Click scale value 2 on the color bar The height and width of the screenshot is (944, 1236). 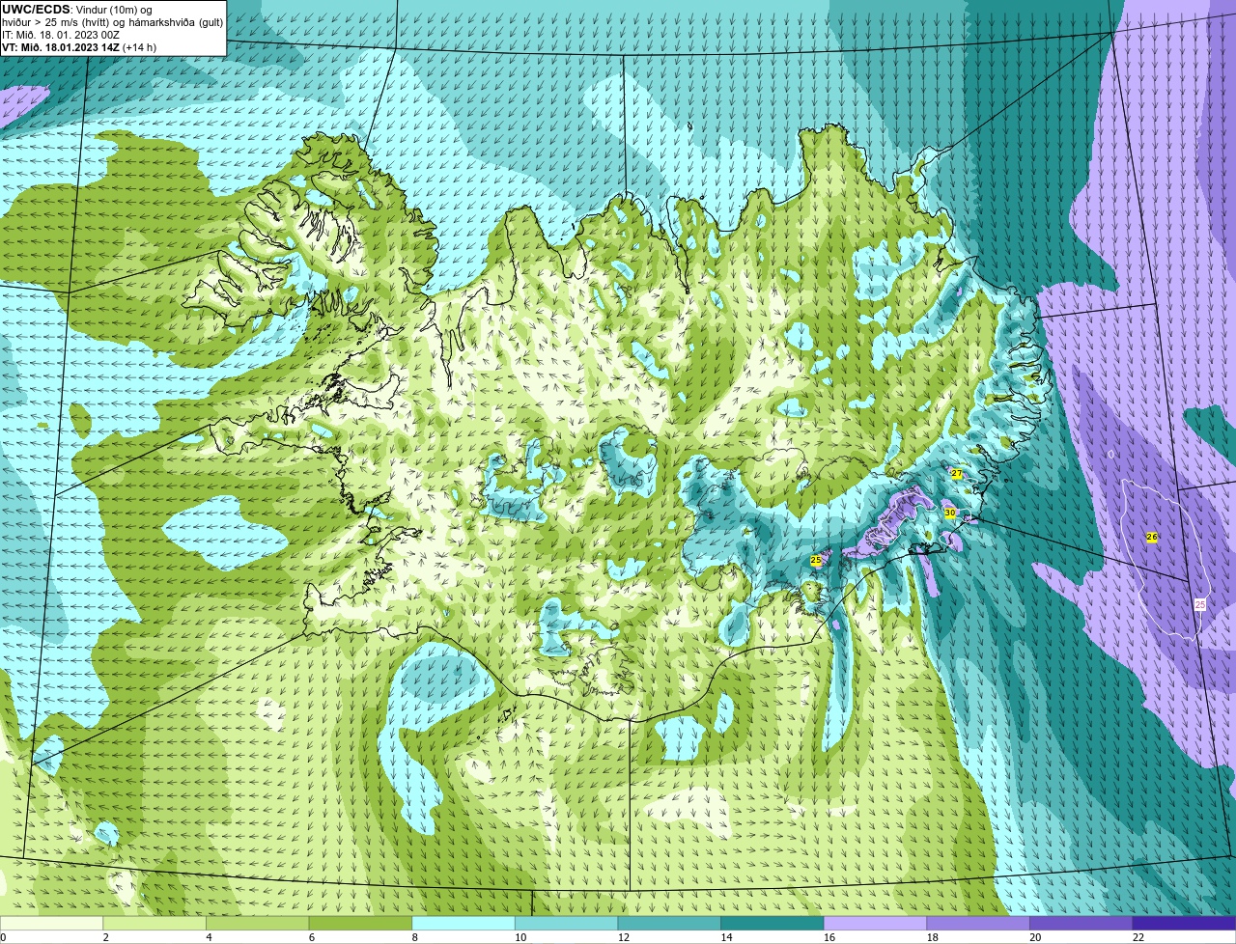click(x=105, y=937)
